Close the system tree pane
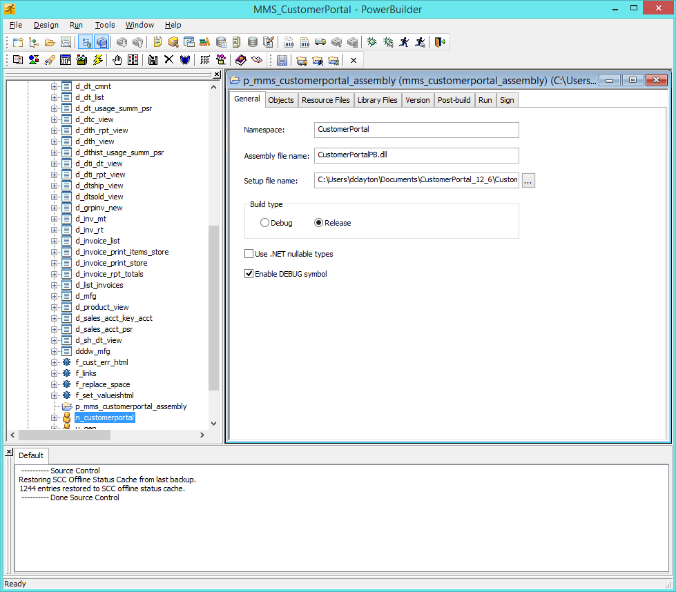Image resolution: width=676 pixels, height=592 pixels. 217,75
